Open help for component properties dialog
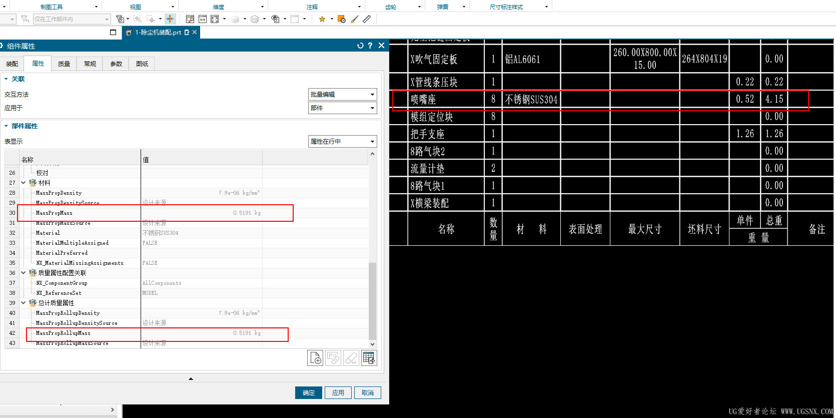The height and width of the screenshot is (418, 836). click(x=370, y=46)
